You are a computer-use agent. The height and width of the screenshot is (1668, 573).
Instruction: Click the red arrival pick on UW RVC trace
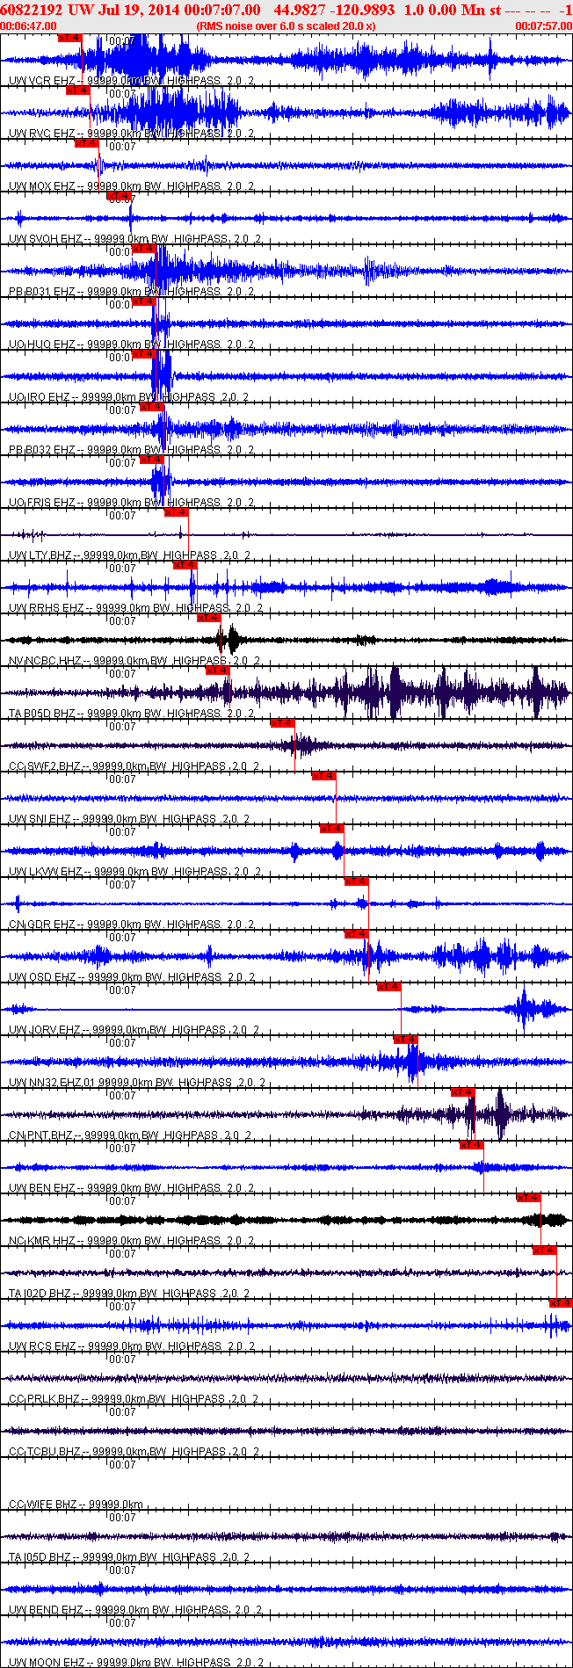[79, 91]
